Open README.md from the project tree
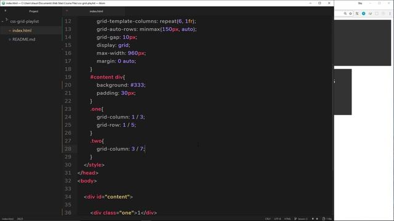This screenshot has width=394, height=221. (x=24, y=39)
